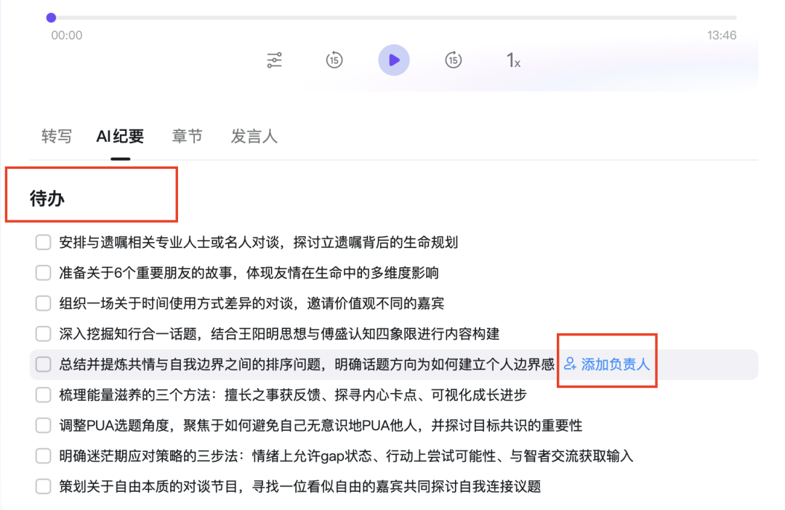Check the 深入挖掘知行合一 todo checkbox

point(43,334)
